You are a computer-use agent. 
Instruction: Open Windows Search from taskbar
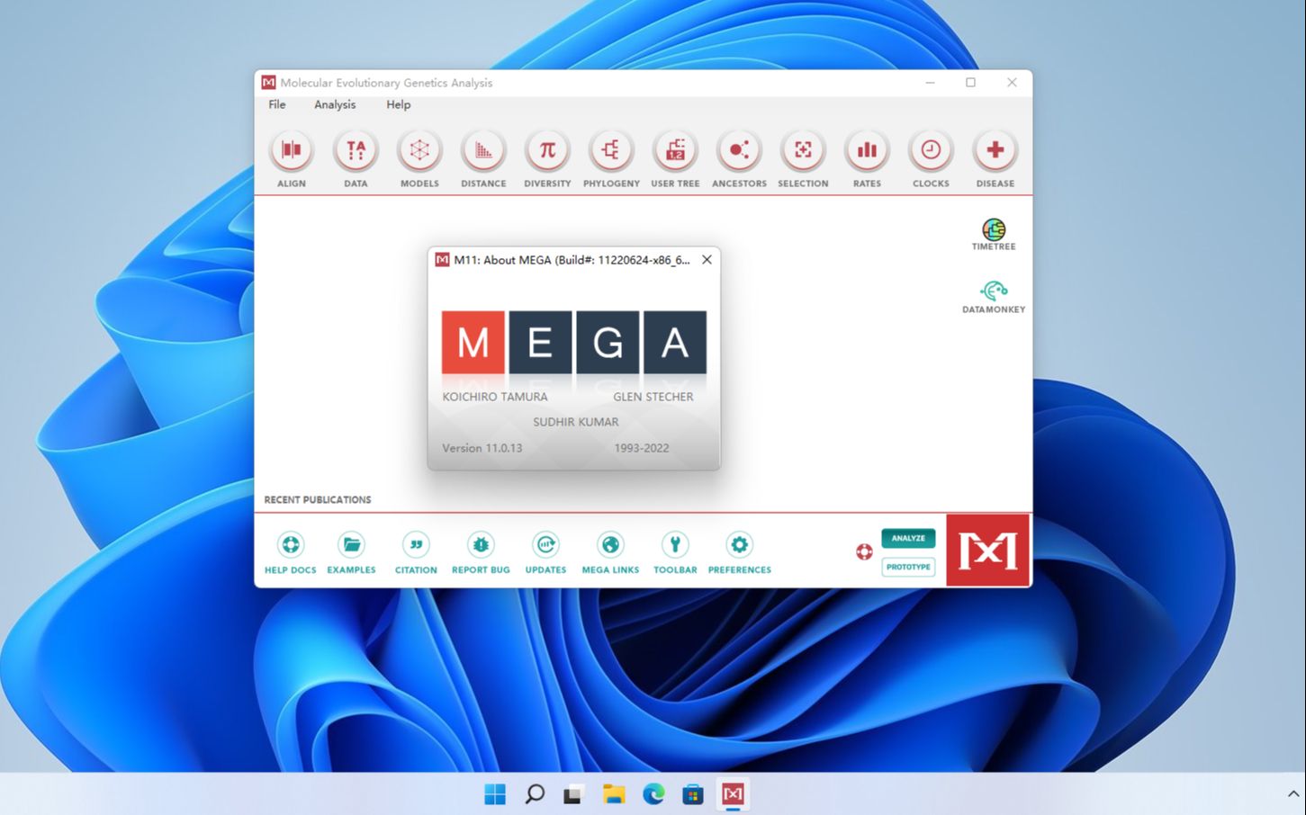(535, 794)
